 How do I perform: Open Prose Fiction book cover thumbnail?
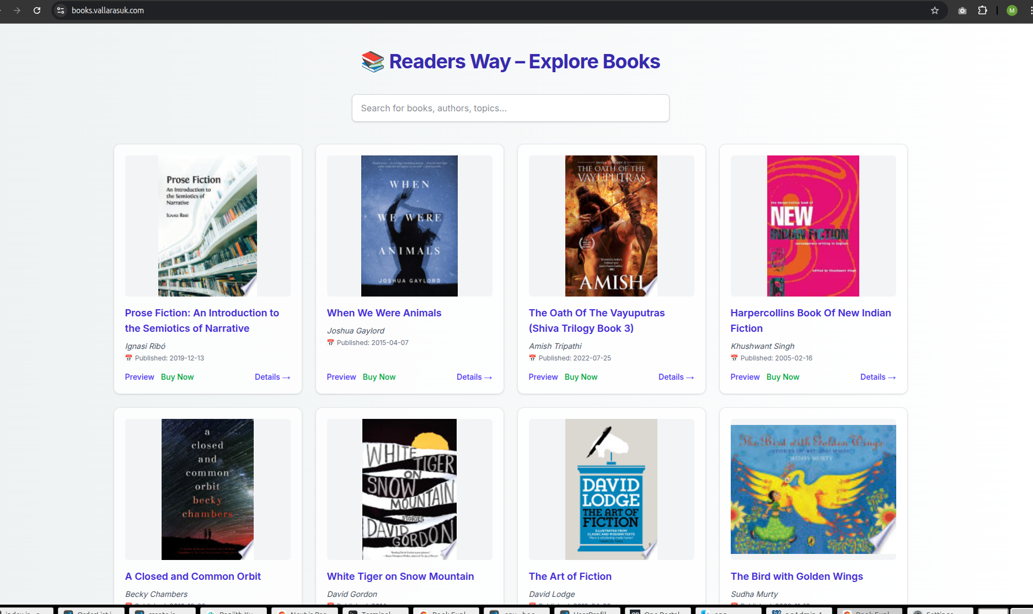pos(207,226)
